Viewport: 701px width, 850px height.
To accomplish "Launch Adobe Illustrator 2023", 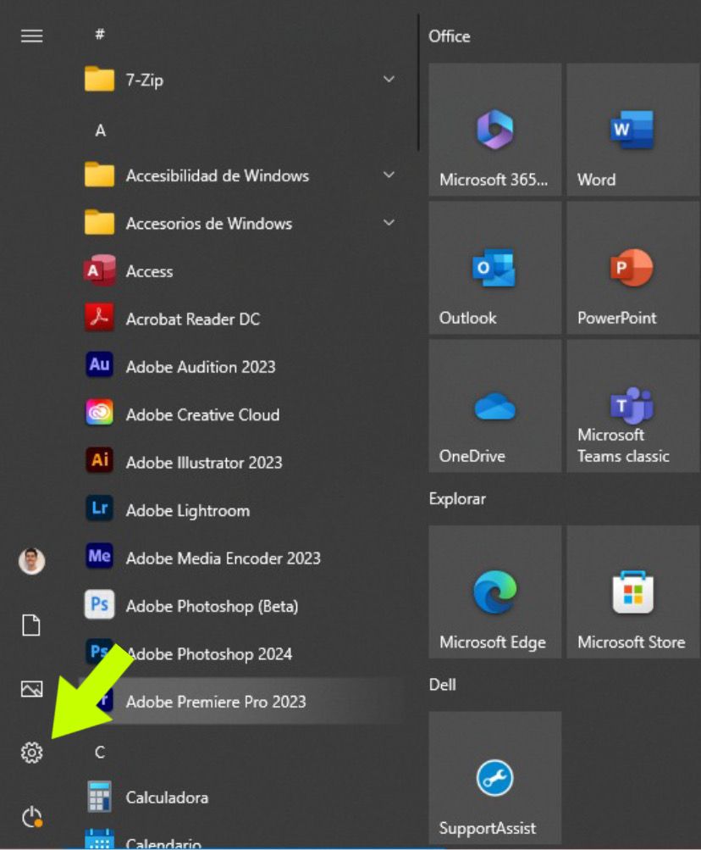I will [x=203, y=462].
